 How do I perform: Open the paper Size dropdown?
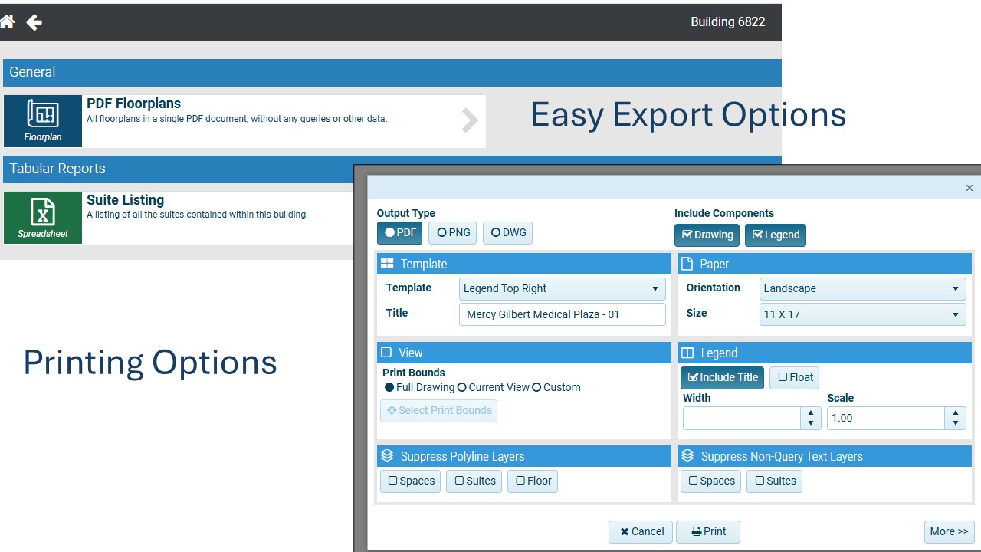coord(863,314)
